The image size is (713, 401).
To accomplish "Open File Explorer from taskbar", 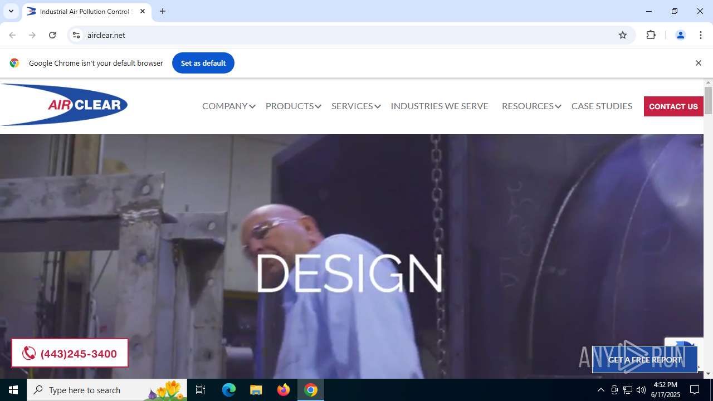I will (256, 390).
